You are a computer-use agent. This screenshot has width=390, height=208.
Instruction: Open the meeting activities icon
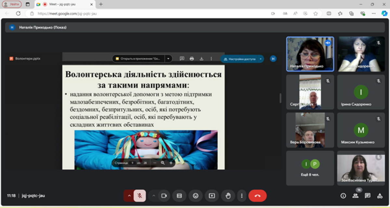point(380,196)
